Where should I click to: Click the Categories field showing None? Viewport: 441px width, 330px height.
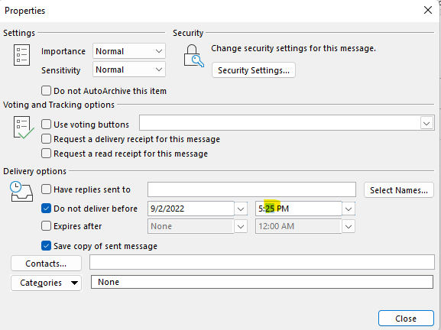coord(262,282)
